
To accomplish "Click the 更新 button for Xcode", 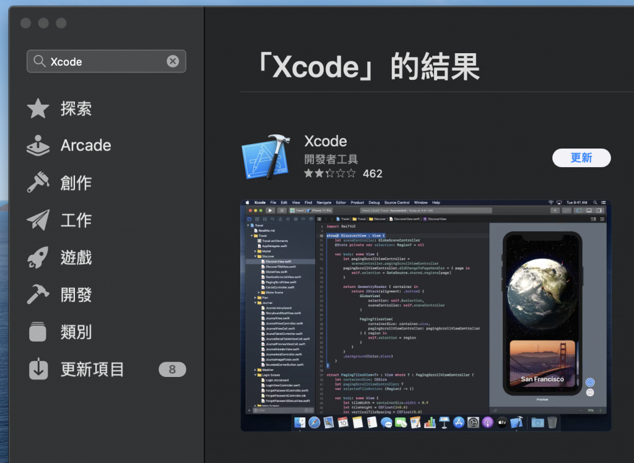I will click(581, 158).
